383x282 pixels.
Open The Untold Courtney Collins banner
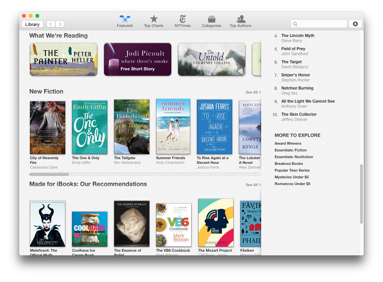pyautogui.click(x=212, y=59)
